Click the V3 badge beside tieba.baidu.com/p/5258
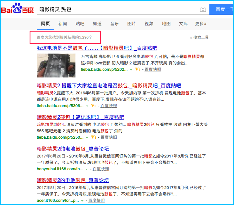Screen dimensions: 234x205 click(x=94, y=137)
